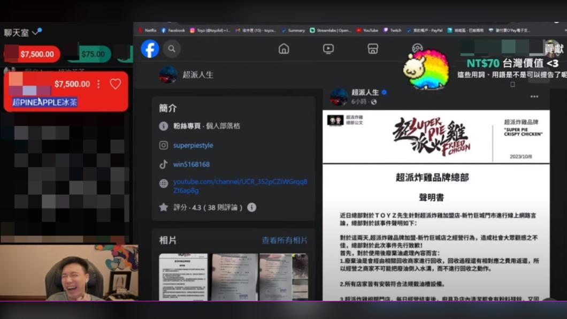The height and width of the screenshot is (319, 567).
Task: Open the Streamlabs bookmark
Action: (x=331, y=31)
